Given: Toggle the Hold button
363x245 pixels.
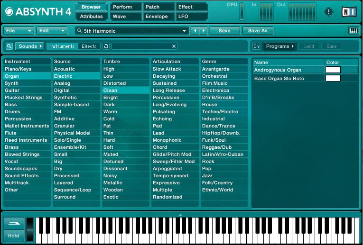Looking at the screenshot, I should 14,236.
